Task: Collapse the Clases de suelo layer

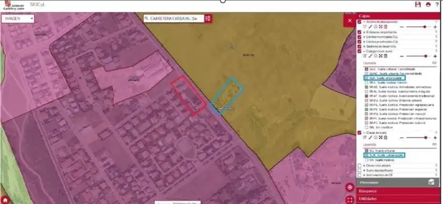Action: 364,132
